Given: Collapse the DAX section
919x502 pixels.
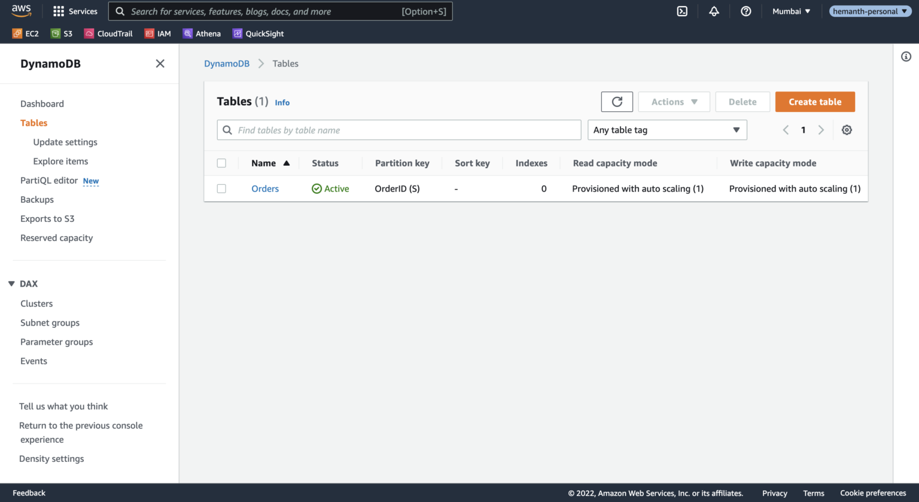Looking at the screenshot, I should pyautogui.click(x=10, y=283).
